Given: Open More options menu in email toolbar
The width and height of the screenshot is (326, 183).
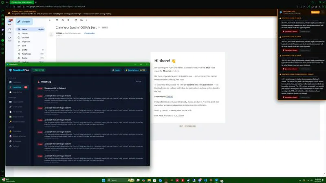Looking at the screenshot, I should [87, 20].
